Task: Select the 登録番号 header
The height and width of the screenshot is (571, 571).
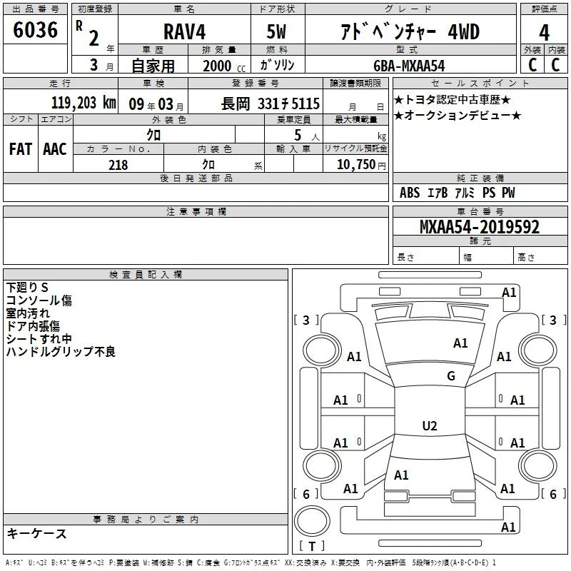Action: [256, 84]
